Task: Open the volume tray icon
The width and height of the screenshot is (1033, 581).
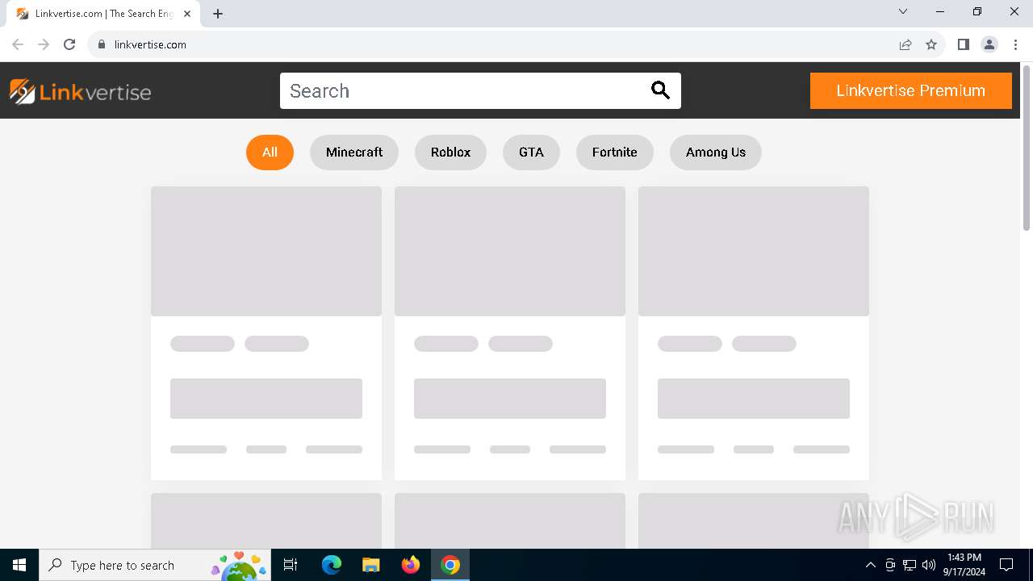Action: [x=928, y=565]
